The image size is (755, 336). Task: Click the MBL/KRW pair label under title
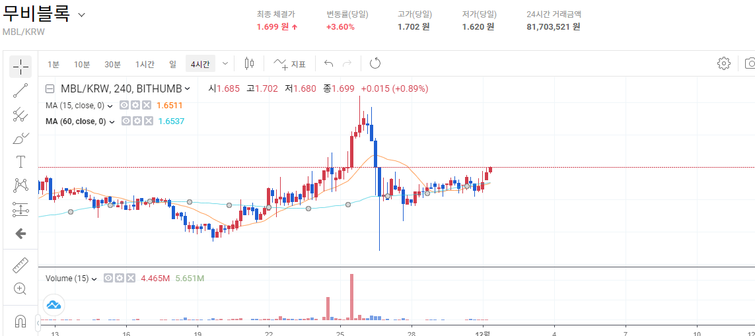tap(24, 32)
